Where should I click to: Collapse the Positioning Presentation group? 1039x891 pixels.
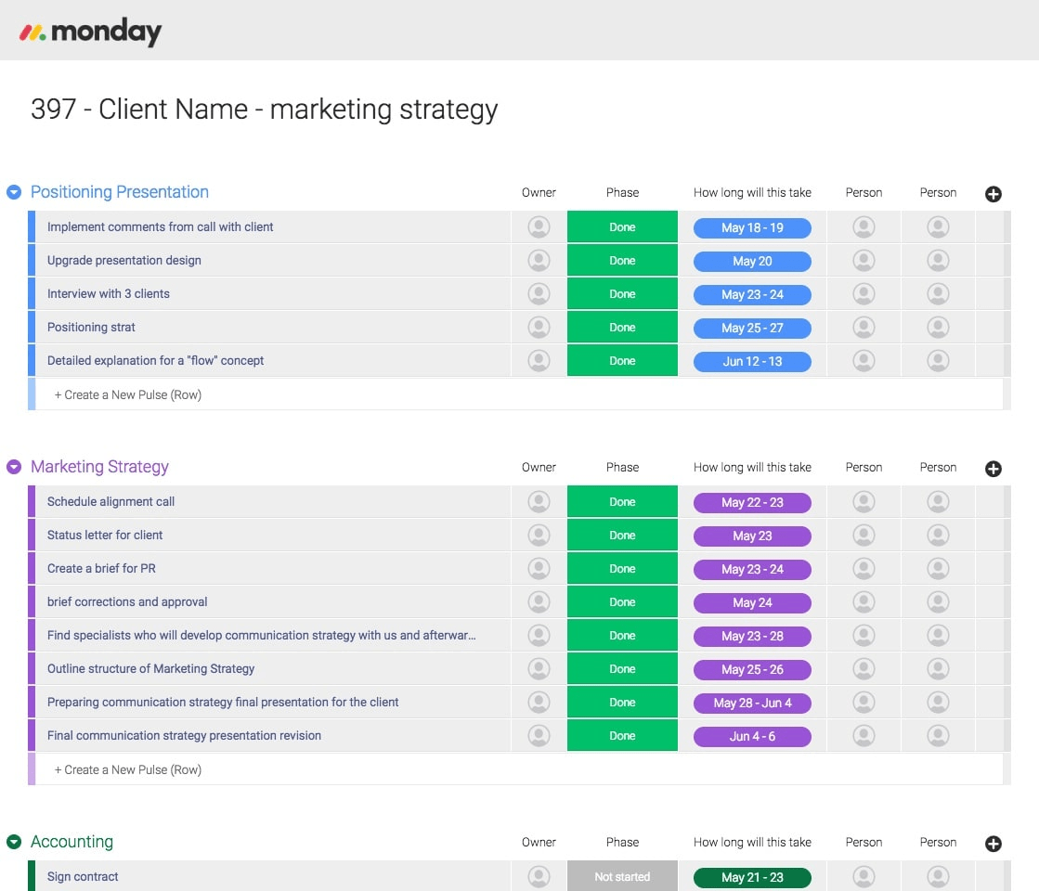pyautogui.click(x=14, y=192)
